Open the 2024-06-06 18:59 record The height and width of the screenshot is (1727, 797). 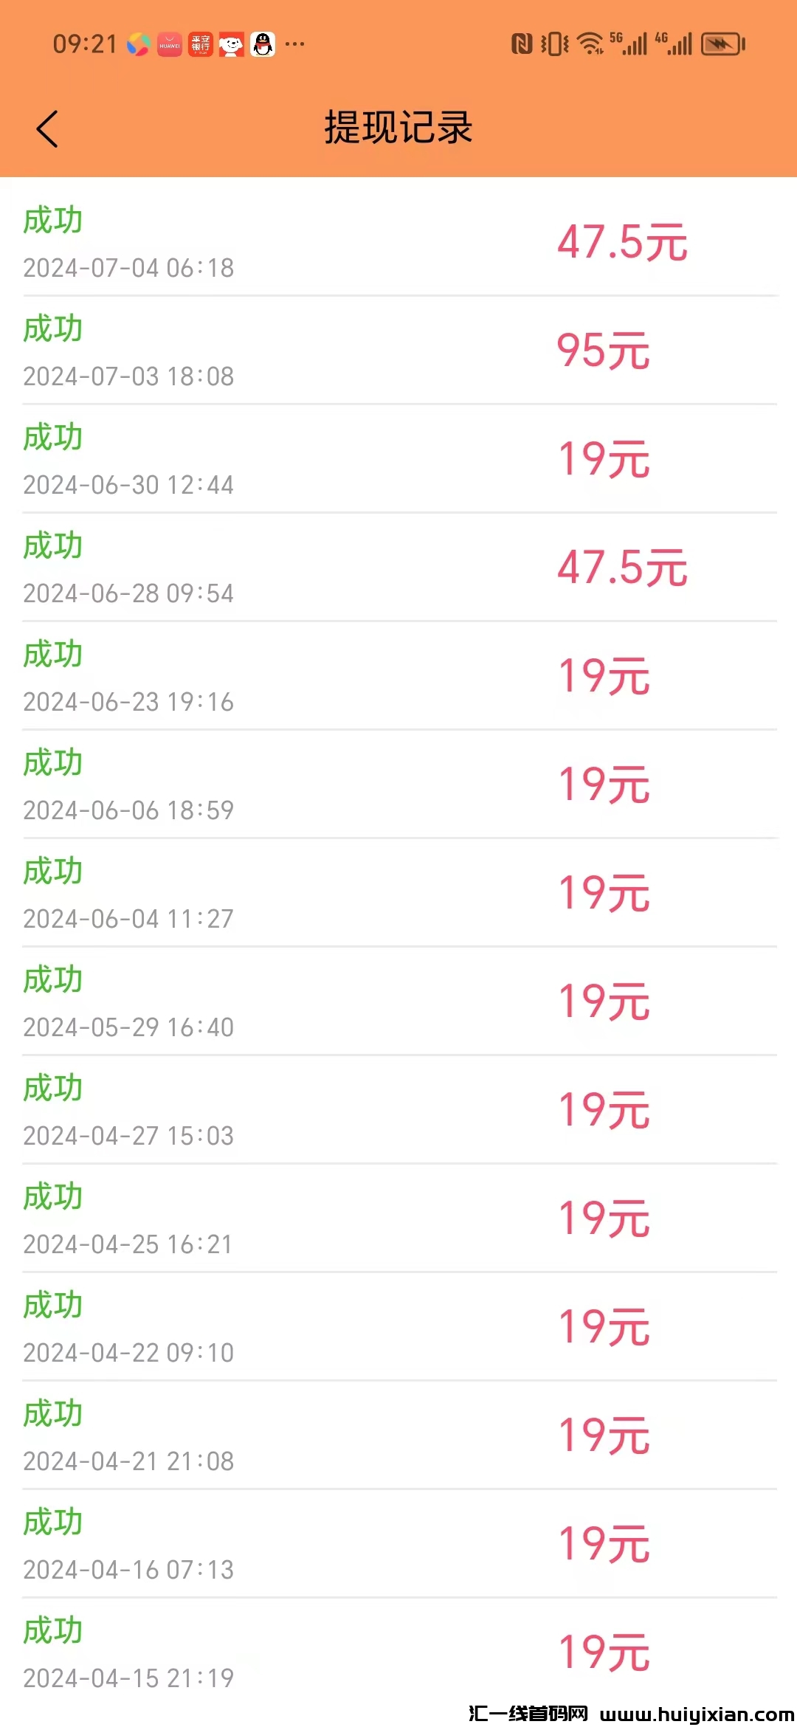click(x=128, y=810)
